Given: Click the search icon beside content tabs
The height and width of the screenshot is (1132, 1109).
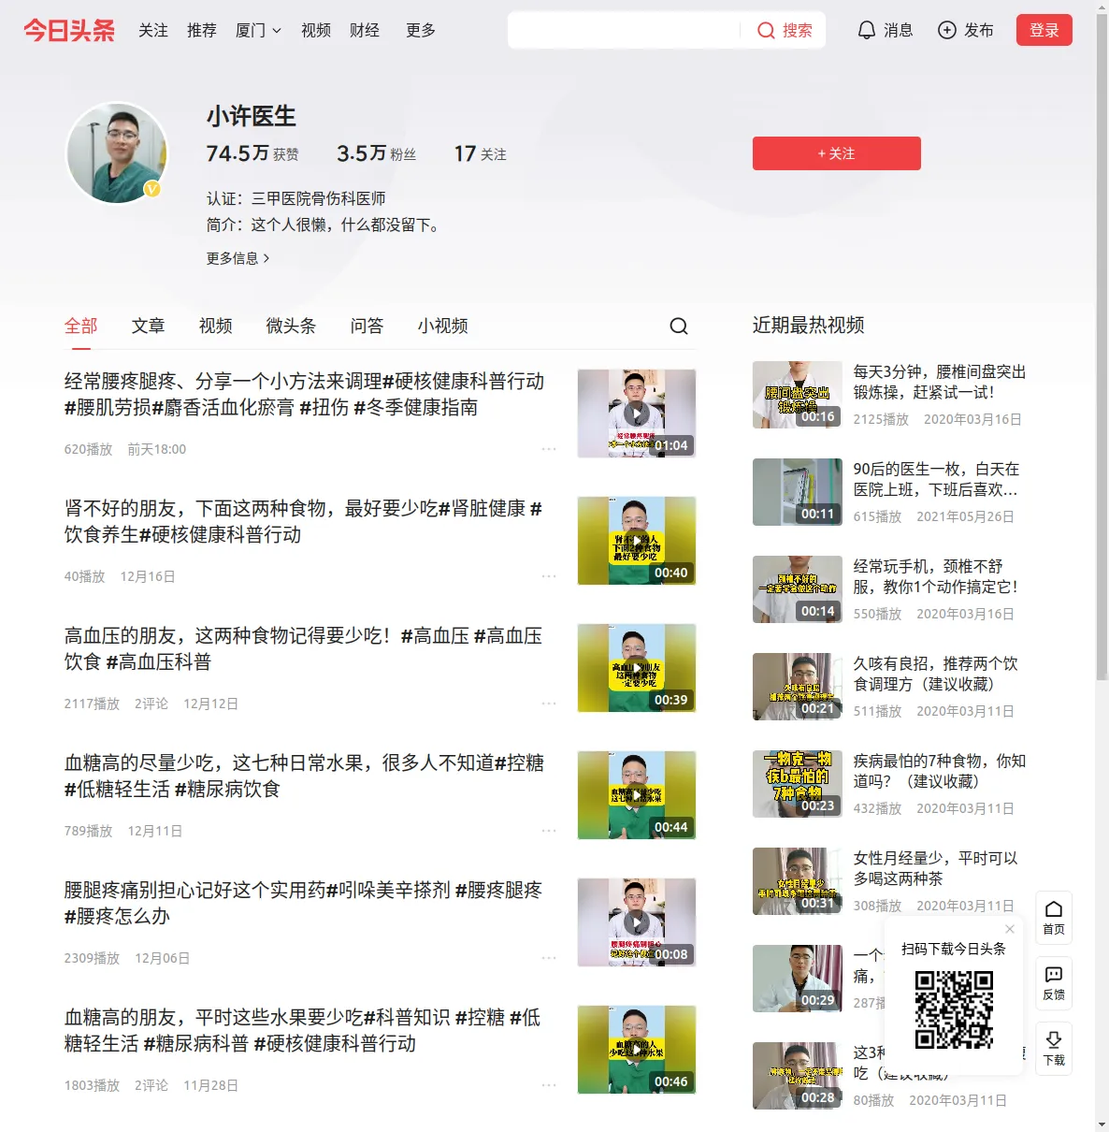Looking at the screenshot, I should 679,326.
